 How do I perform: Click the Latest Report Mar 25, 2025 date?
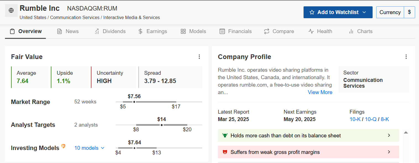233,119
